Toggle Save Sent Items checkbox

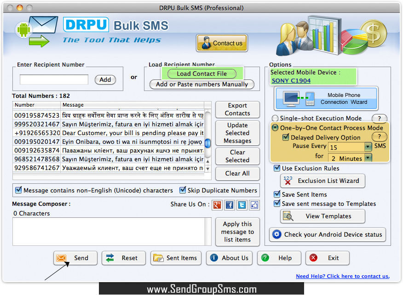coord(277,194)
